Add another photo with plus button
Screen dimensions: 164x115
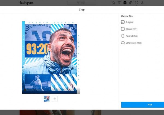coord(55,99)
